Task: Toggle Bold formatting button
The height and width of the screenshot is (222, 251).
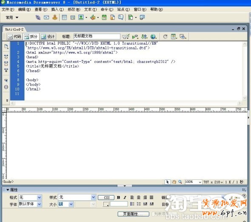Action: pos(118,197)
